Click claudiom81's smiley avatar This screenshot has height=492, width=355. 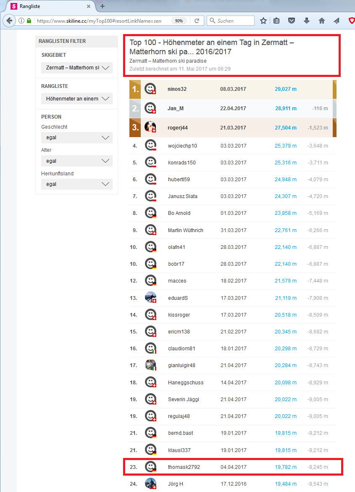(150, 348)
